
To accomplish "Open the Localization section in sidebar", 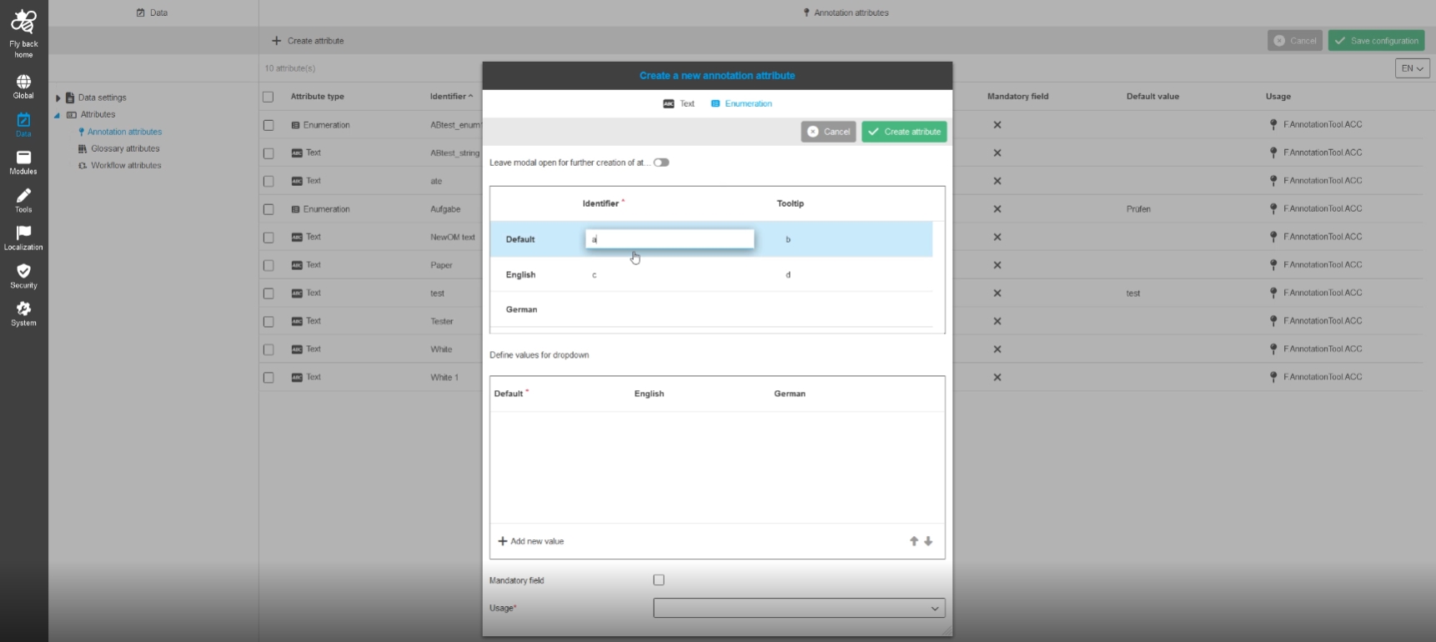I will tap(23, 238).
